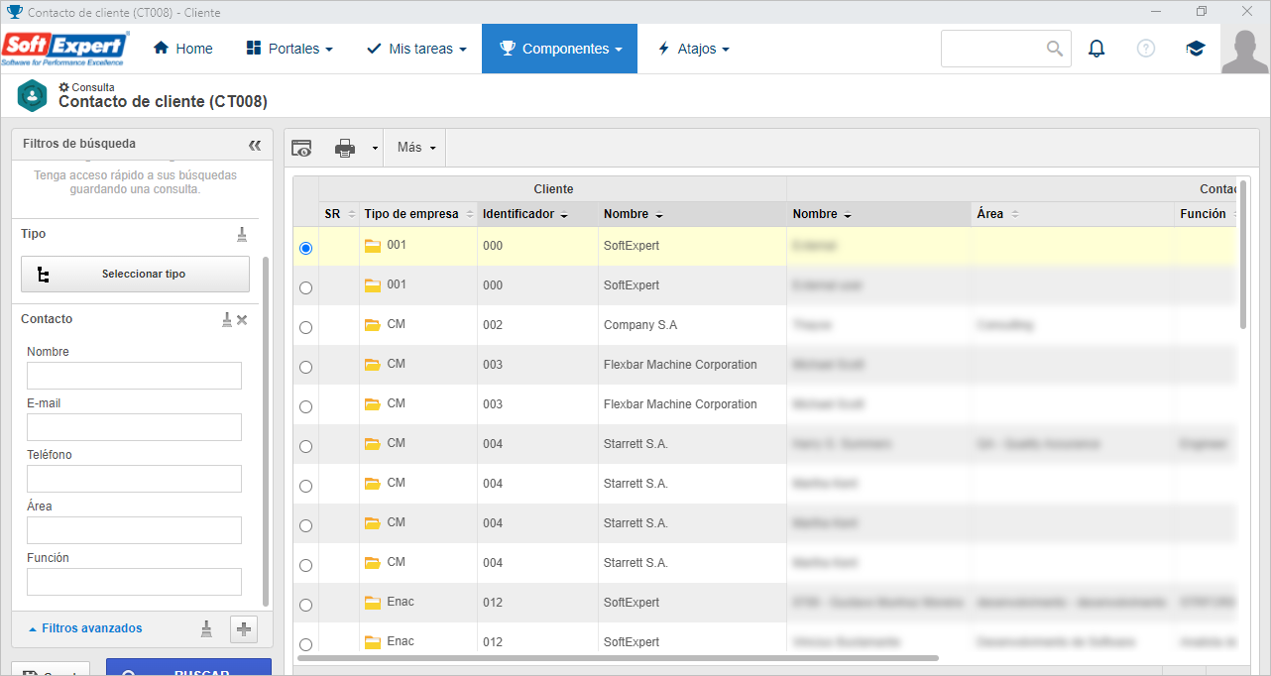
Task: Click the SoftExpert logo
Action: pyautogui.click(x=65, y=48)
